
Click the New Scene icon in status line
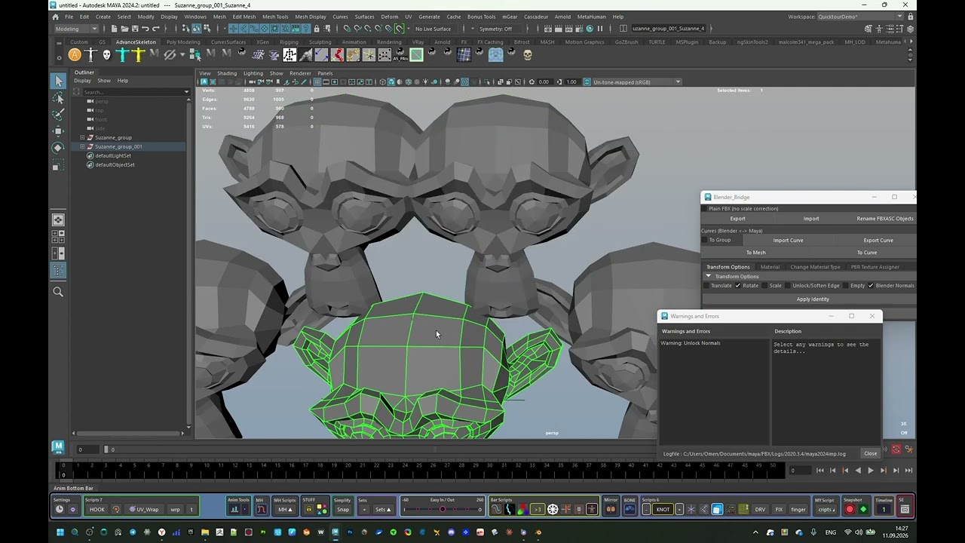tap(114, 29)
